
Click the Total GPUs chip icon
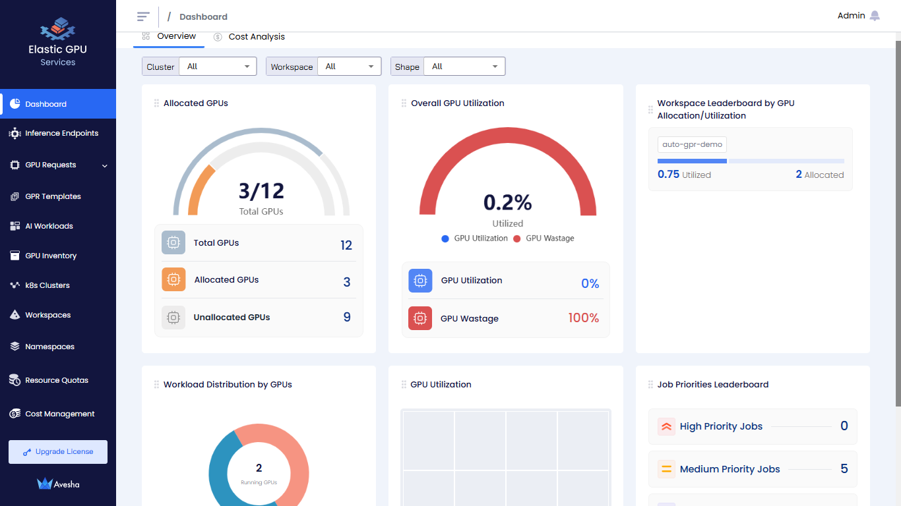173,242
